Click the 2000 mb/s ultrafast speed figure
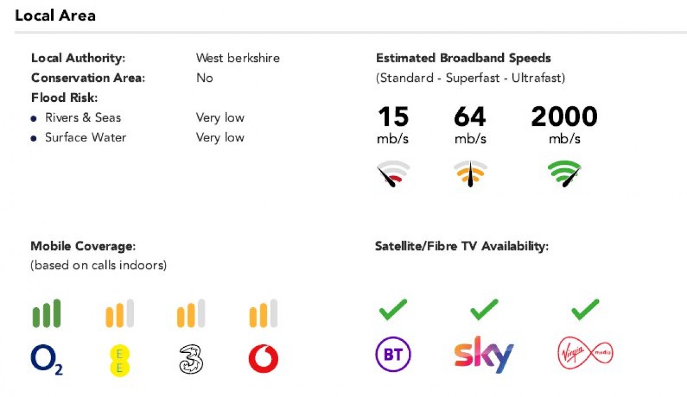This screenshot has height=397, width=687. coord(564,118)
